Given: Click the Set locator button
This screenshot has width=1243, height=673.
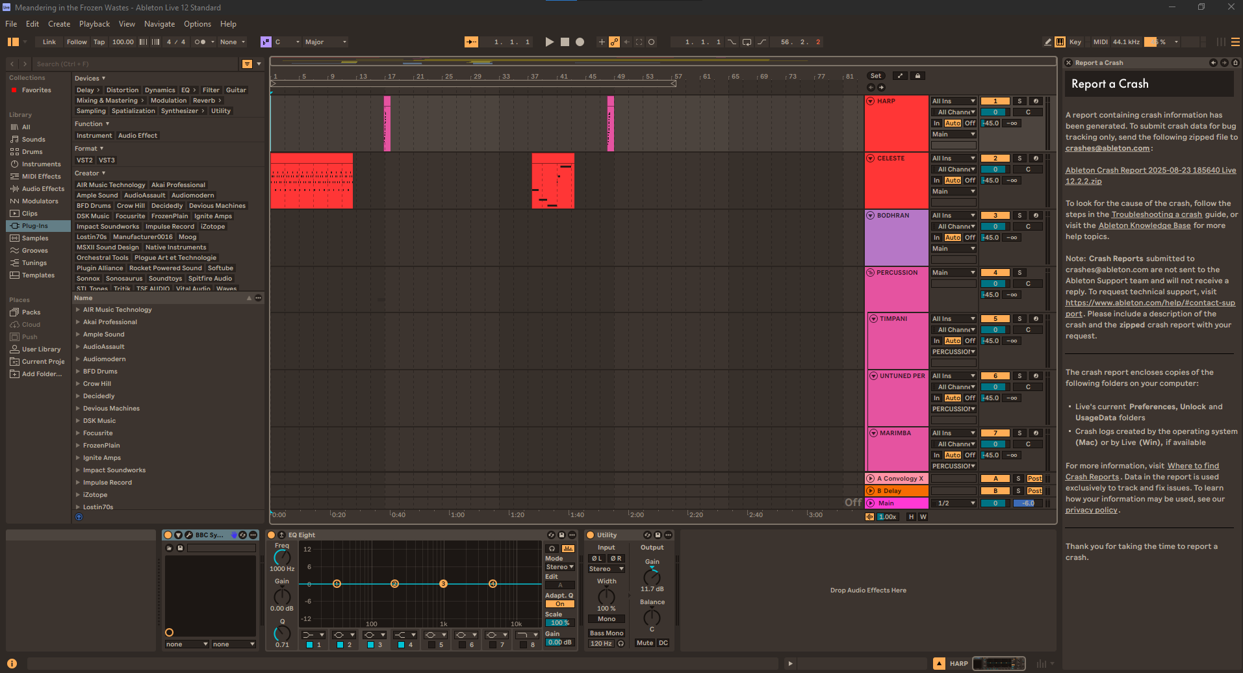Looking at the screenshot, I should [876, 76].
